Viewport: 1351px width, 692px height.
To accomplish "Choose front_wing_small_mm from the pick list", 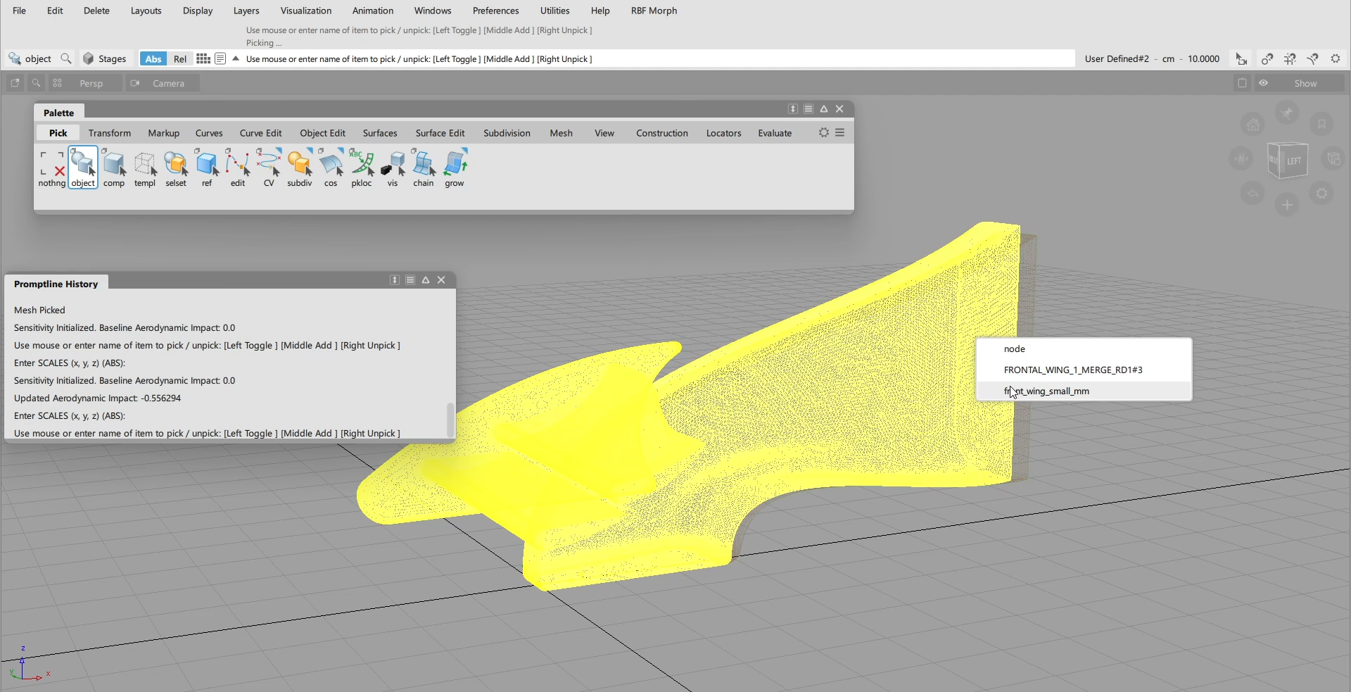I will tap(1046, 391).
